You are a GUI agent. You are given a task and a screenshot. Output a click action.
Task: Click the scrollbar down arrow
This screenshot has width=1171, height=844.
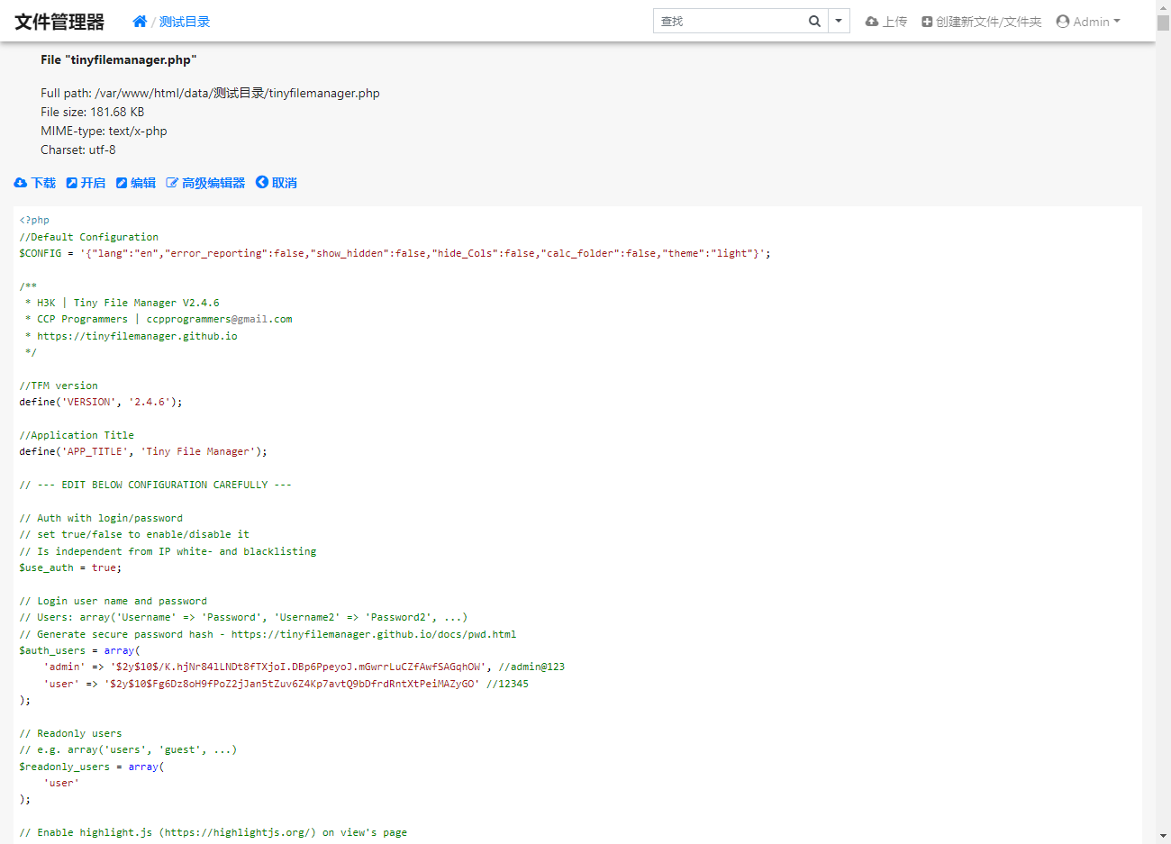click(x=1163, y=836)
